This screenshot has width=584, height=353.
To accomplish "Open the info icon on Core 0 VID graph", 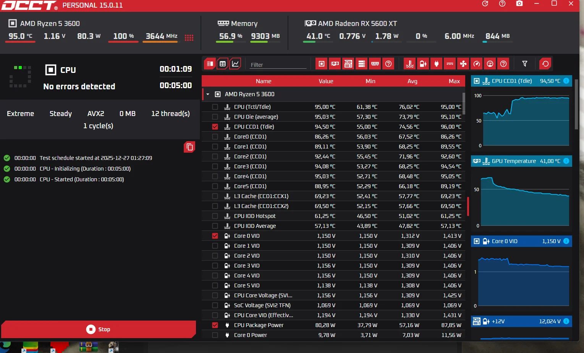I will click(566, 241).
